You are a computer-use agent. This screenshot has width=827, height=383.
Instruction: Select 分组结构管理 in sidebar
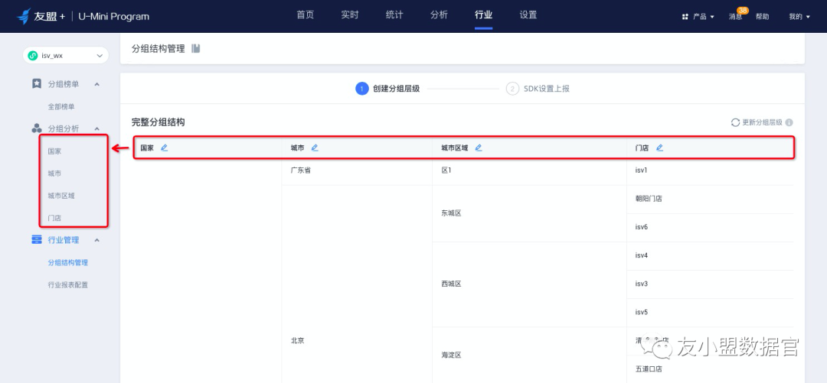click(x=67, y=262)
